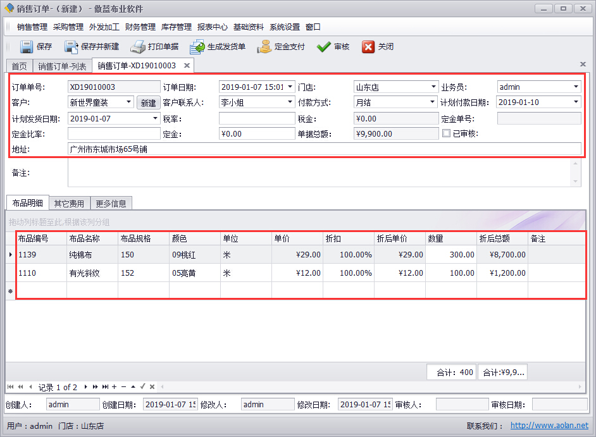Open the aolan.net website link
596x437 pixels.
[549, 426]
